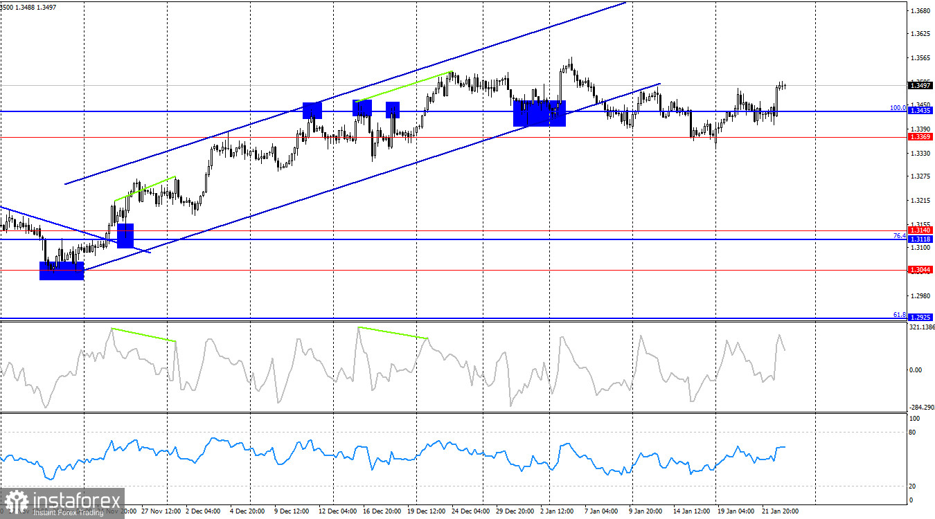The width and height of the screenshot is (935, 519).
Task: Toggle the small blue zone below 16 Dec
Action: click(393, 109)
